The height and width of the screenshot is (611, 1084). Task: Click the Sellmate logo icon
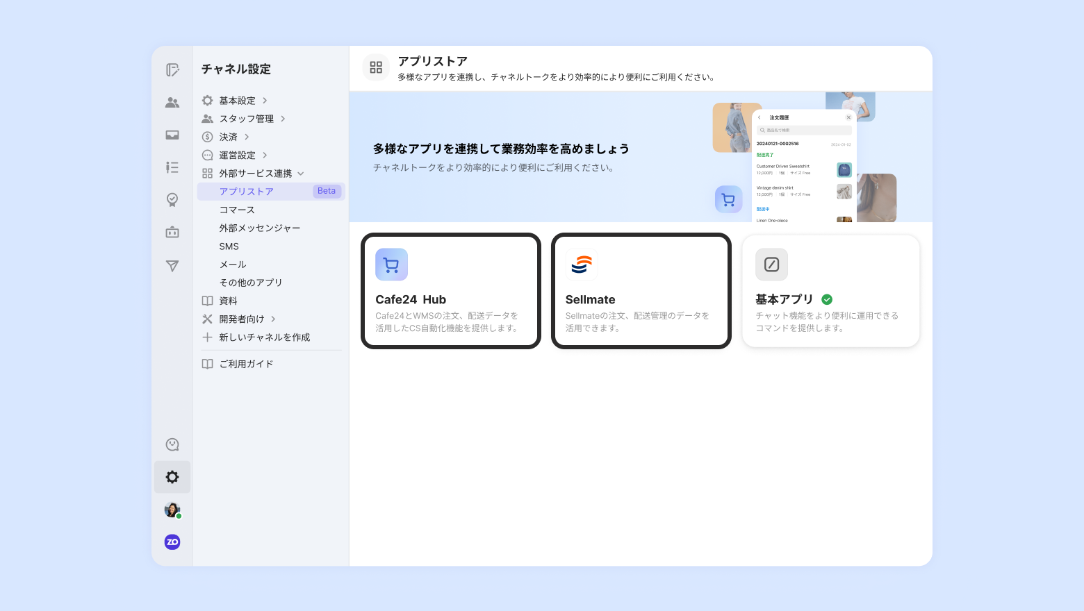(582, 265)
